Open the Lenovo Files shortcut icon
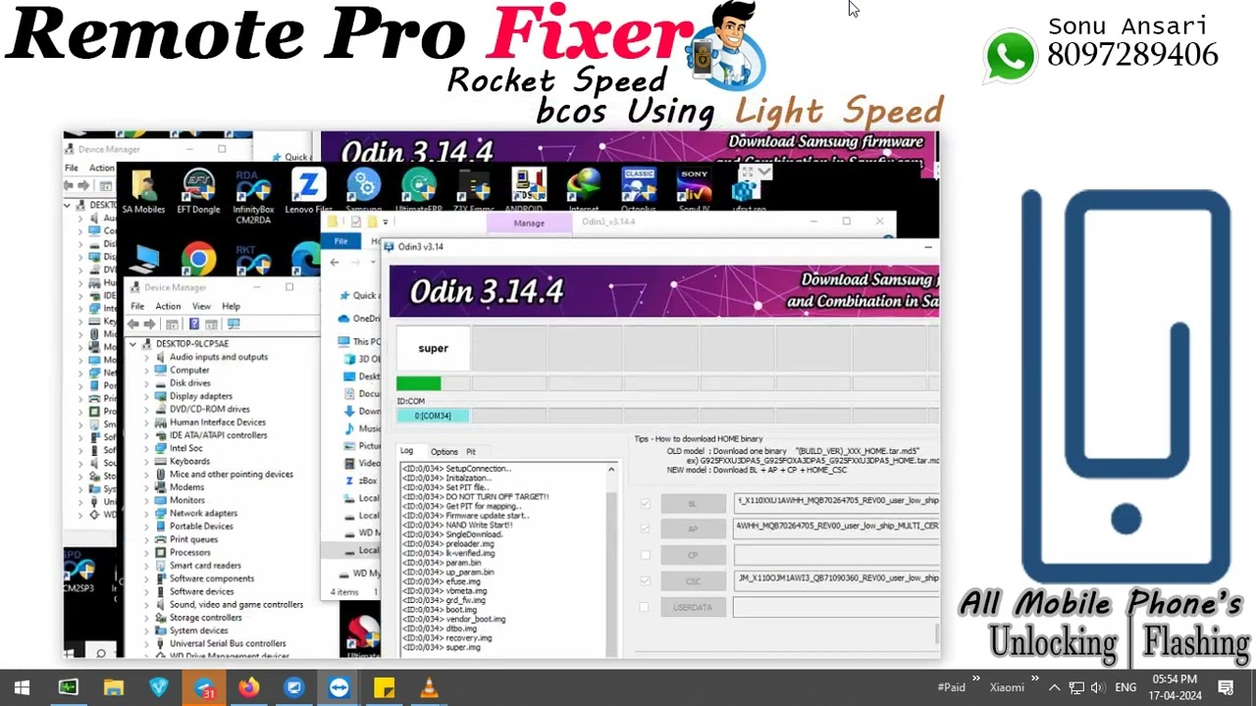The width and height of the screenshot is (1256, 706). [308, 191]
